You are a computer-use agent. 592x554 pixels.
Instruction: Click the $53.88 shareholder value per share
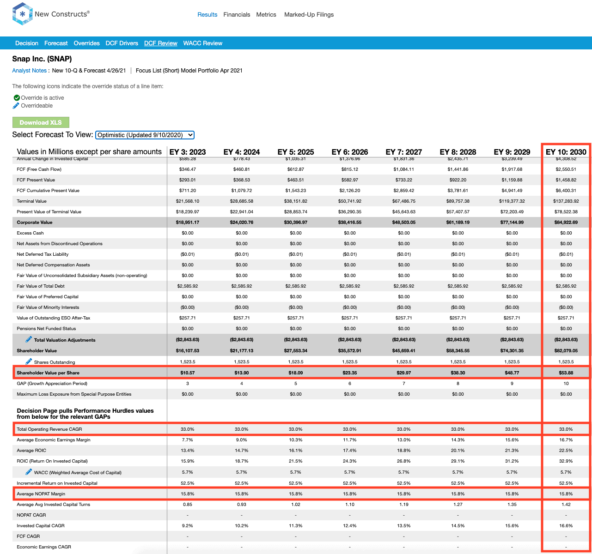tap(566, 373)
